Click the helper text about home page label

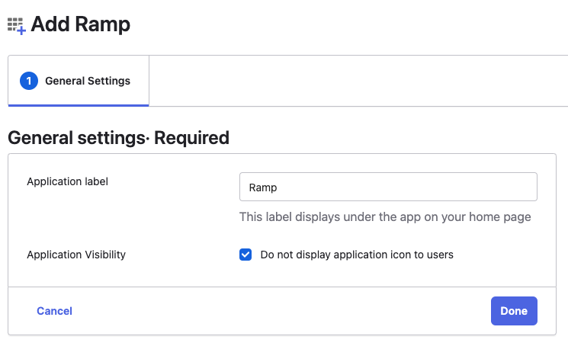point(385,216)
